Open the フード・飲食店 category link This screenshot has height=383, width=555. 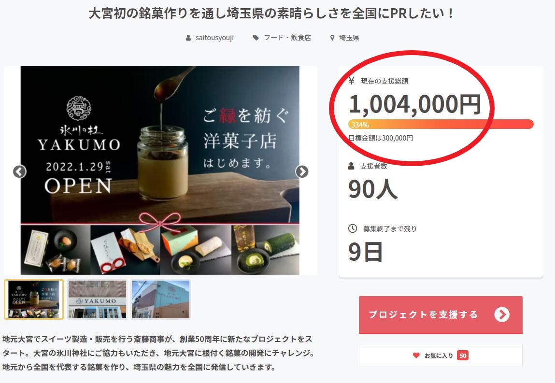pyautogui.click(x=287, y=38)
